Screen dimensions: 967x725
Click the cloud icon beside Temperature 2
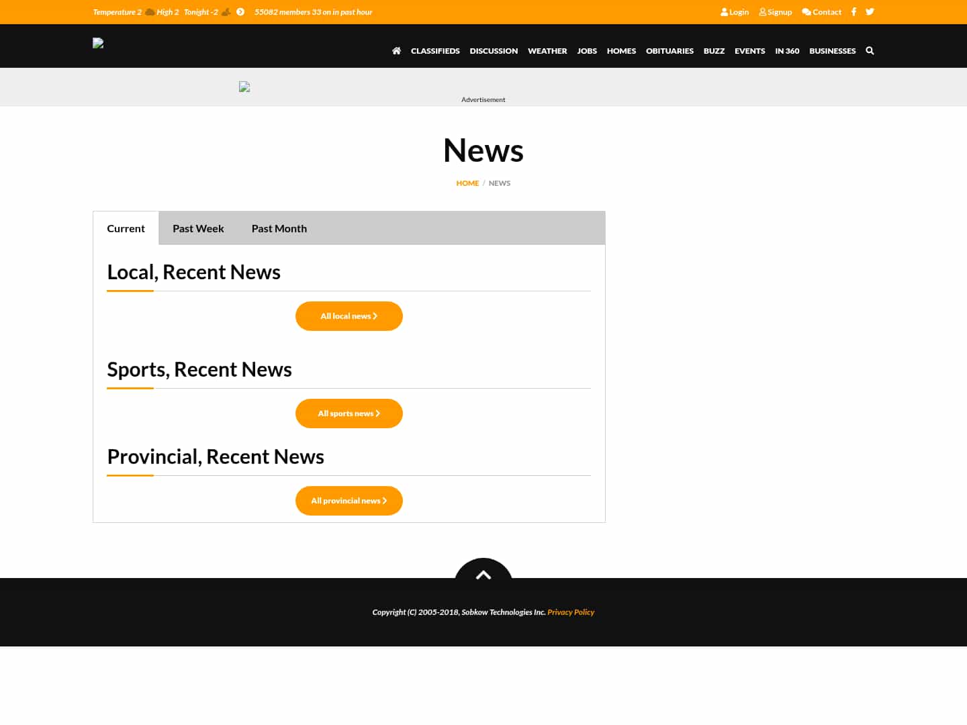pos(150,11)
